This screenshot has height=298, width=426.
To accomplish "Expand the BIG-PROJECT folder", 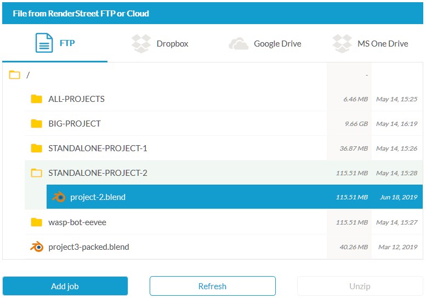I will [x=37, y=124].
